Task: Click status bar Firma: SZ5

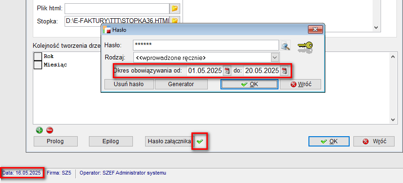Action: 59,173
